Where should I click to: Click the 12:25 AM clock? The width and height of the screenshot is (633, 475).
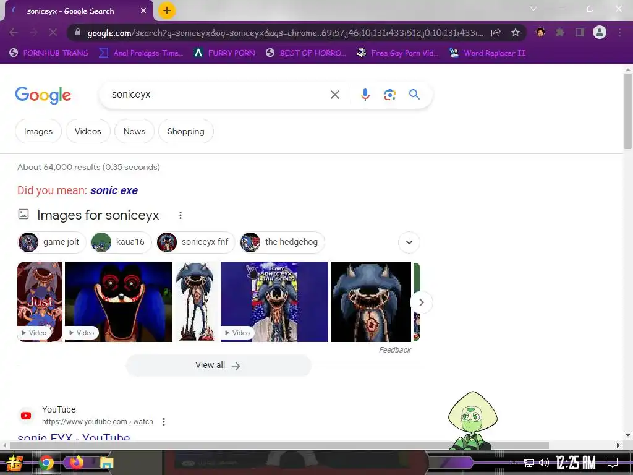pos(576,463)
